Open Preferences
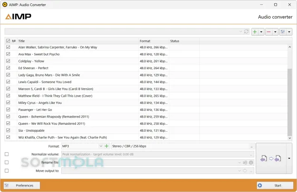This screenshot has width=297, height=192. coord(22,185)
